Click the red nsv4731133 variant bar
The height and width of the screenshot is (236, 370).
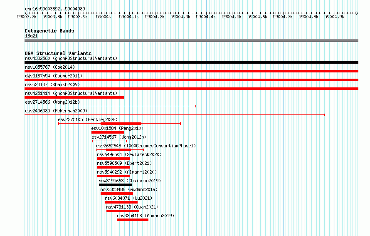pos(123,211)
